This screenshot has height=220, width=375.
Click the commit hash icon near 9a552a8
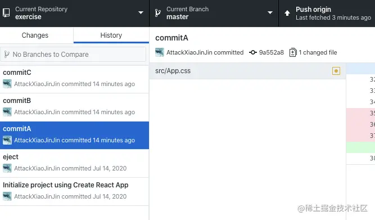(x=253, y=52)
